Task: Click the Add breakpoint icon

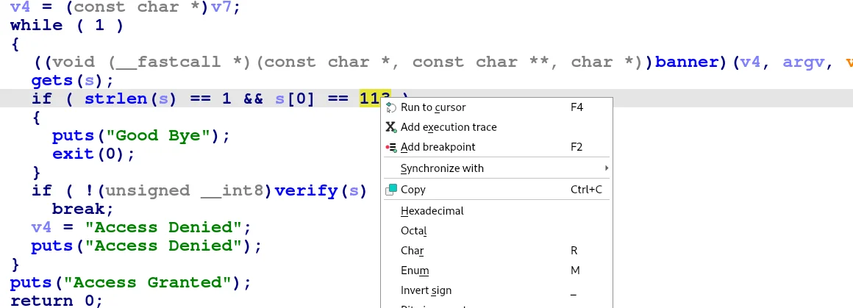Action: (391, 148)
